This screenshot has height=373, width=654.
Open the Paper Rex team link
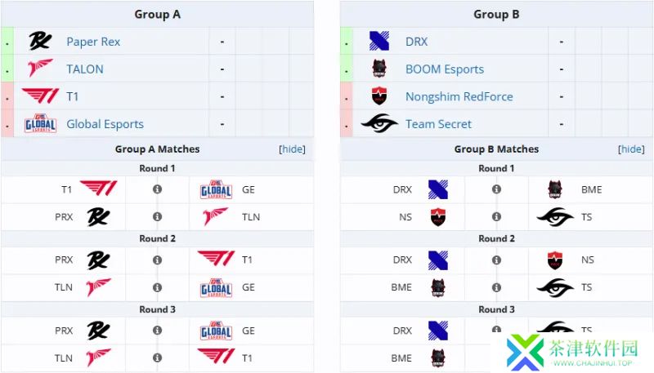(93, 42)
